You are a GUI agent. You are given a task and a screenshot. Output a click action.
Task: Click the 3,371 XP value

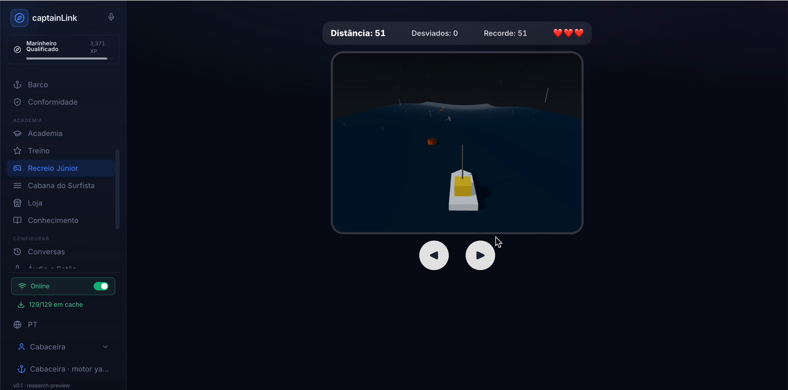coord(97,47)
